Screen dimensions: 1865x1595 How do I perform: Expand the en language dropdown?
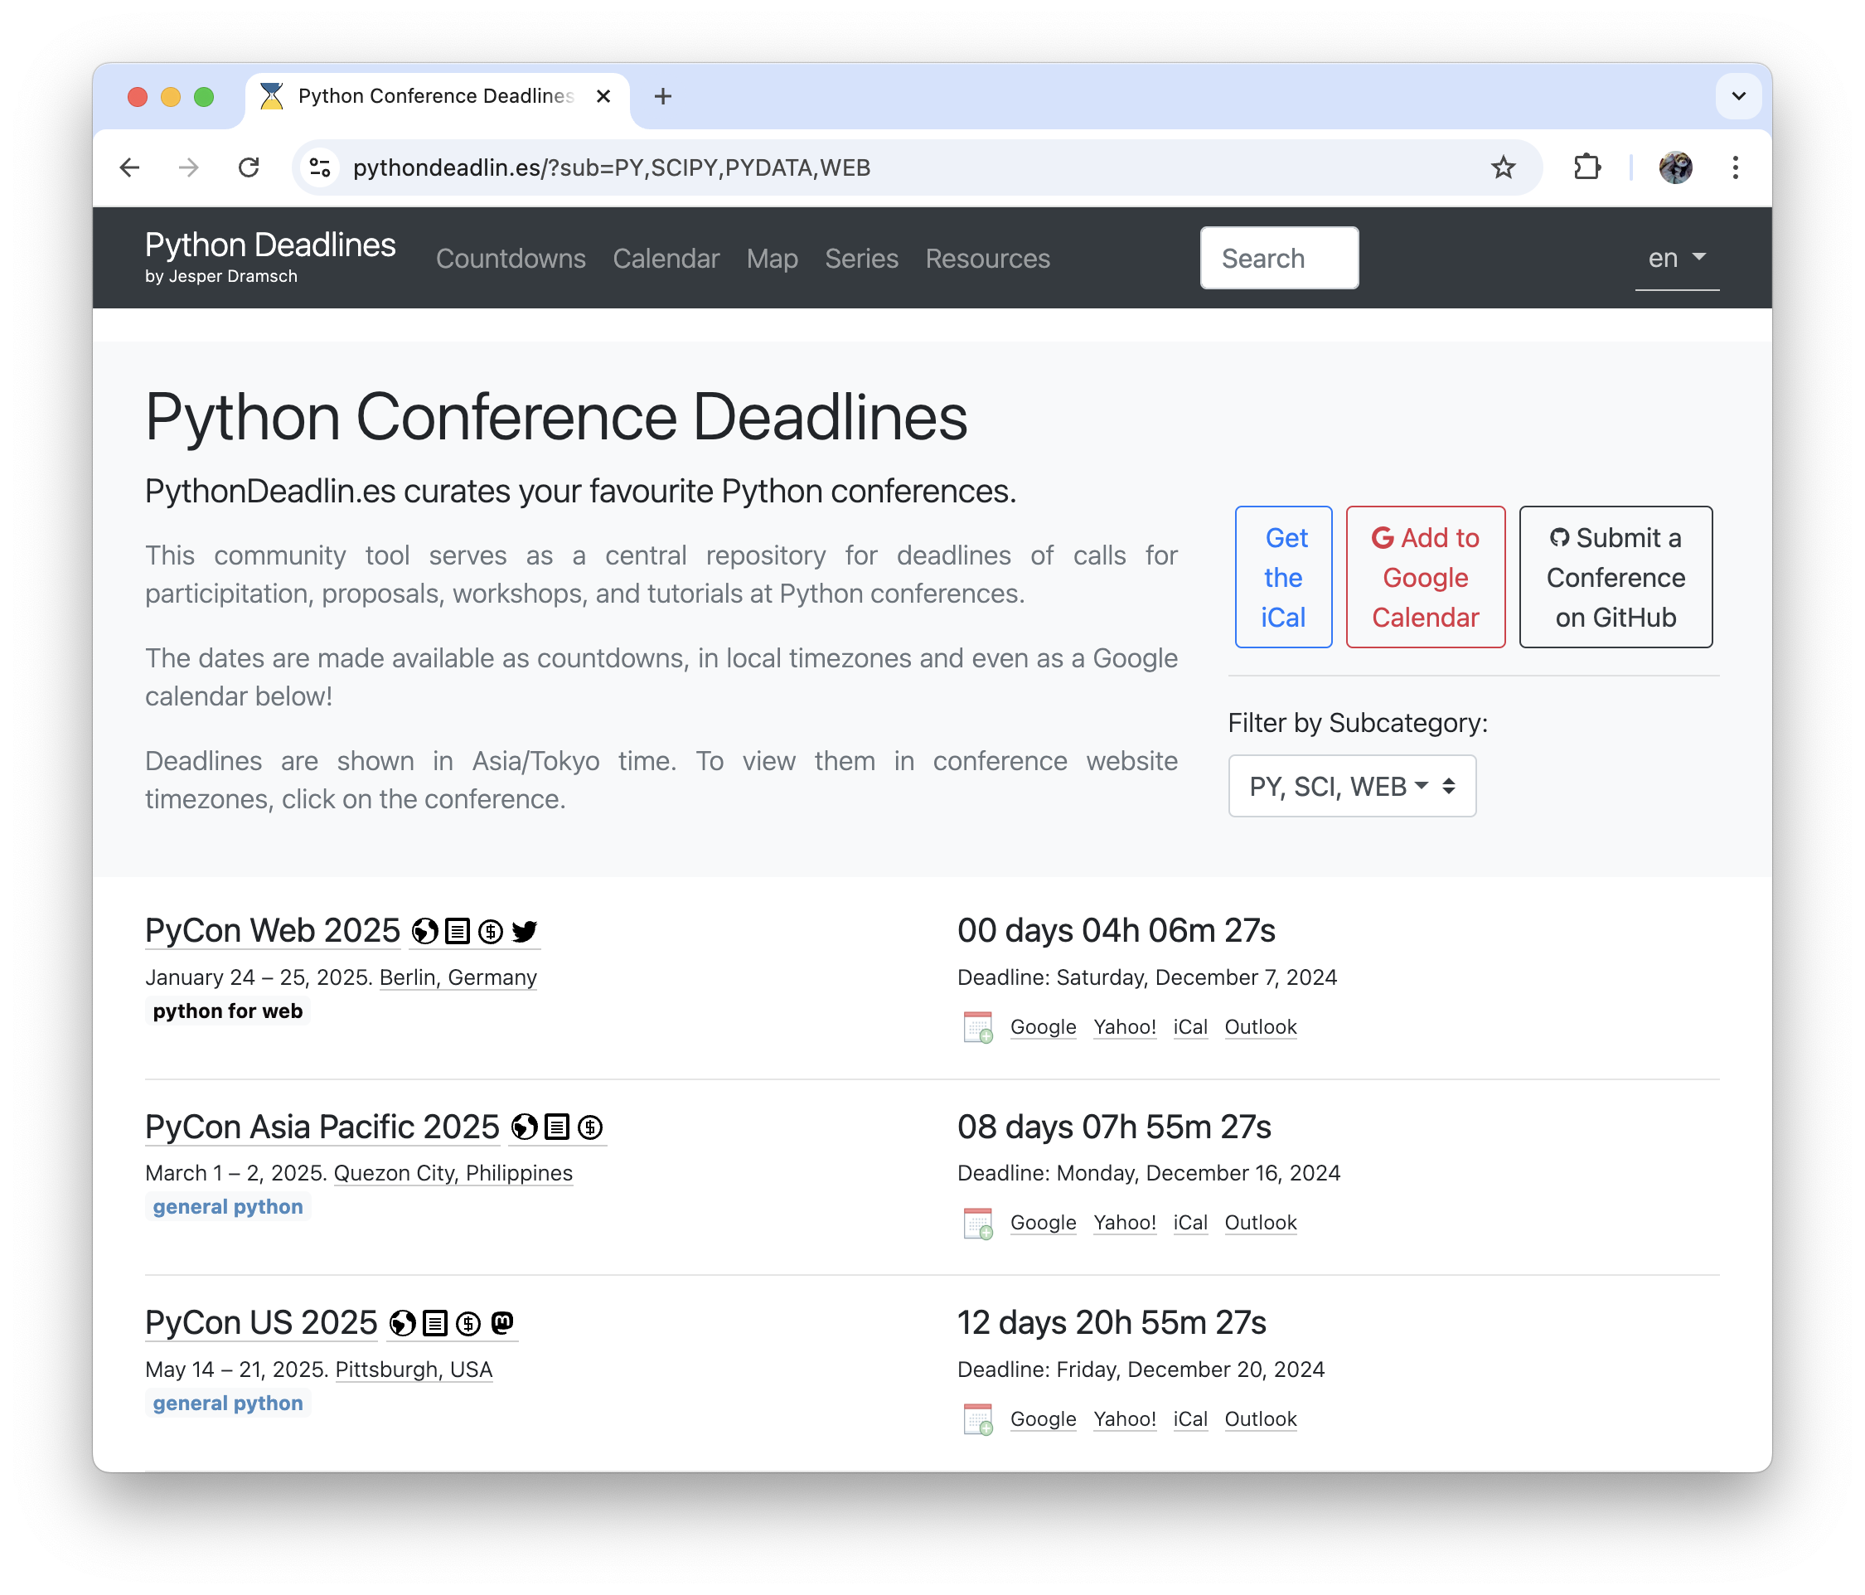click(x=1676, y=259)
